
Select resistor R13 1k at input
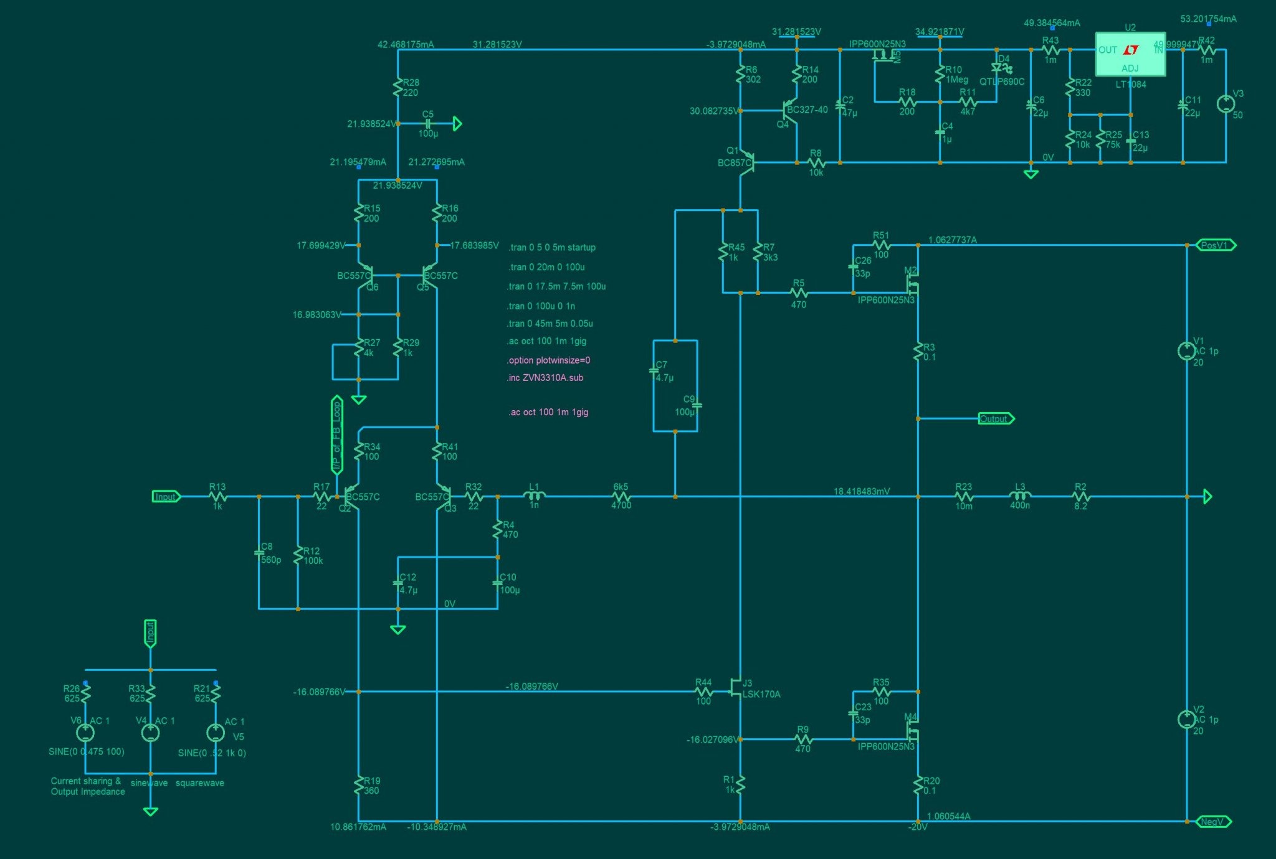217,496
